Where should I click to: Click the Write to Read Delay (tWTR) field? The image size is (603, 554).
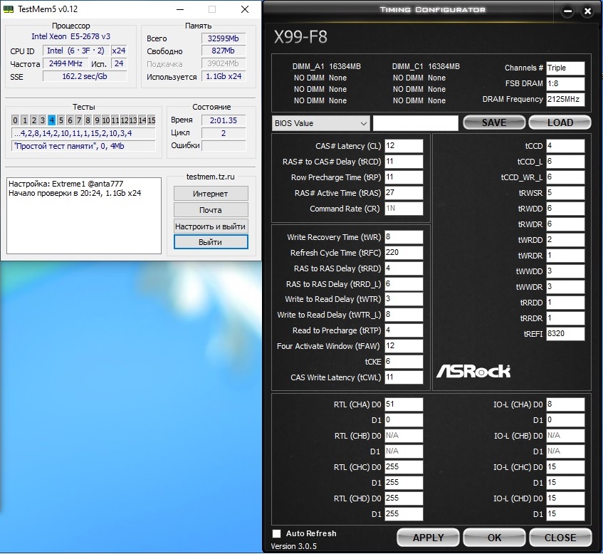pyautogui.click(x=404, y=299)
